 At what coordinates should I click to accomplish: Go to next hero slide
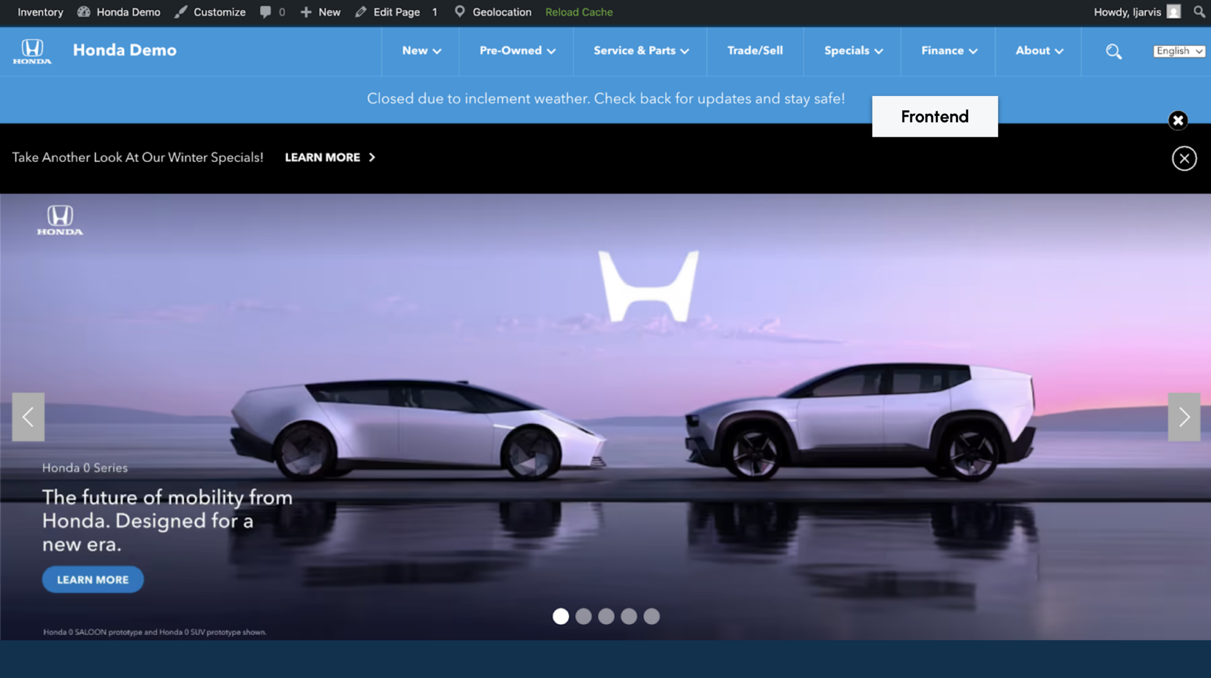(x=1184, y=417)
